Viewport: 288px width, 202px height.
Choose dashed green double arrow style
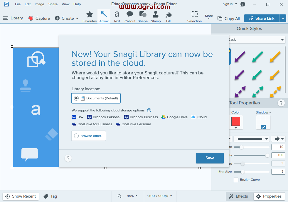pyautogui.click(x=257, y=92)
